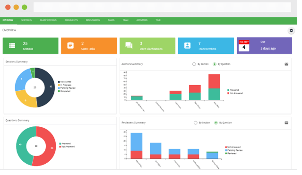The image size is (302, 175).
Task: Click the 'Overview' page heading
Action: click(9, 30)
